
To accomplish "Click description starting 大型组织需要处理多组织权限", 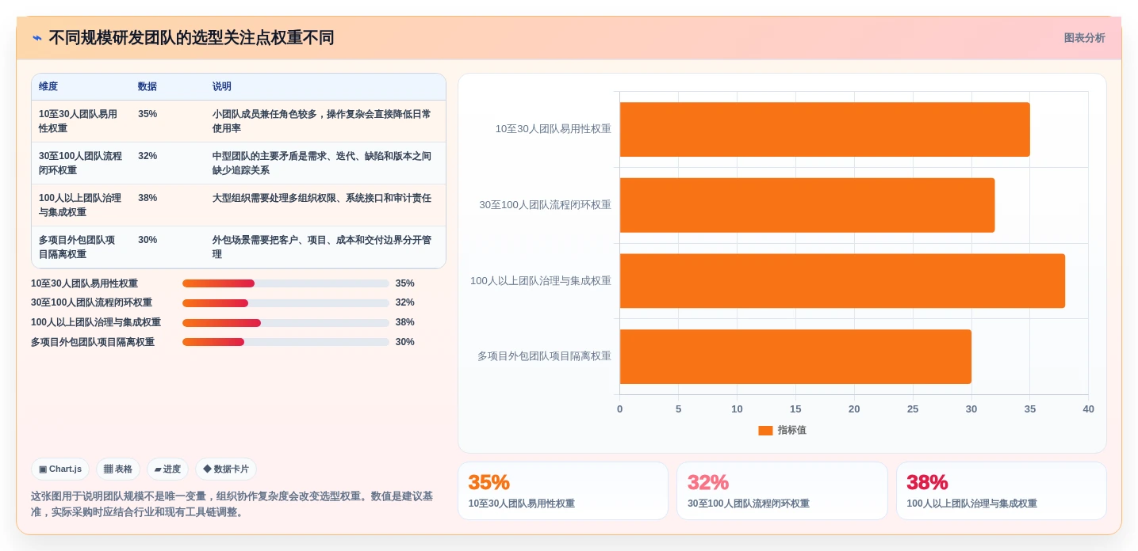I will [x=322, y=198].
